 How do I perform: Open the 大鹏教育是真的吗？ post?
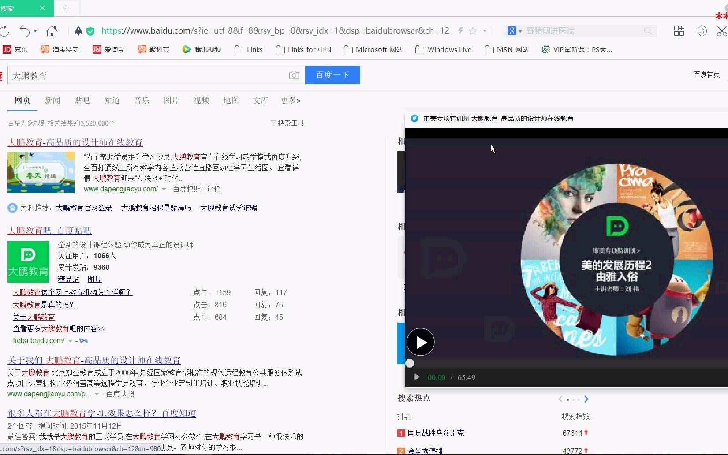coord(44,305)
